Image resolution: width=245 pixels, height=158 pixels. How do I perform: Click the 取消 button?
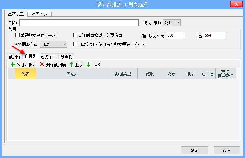tap(227, 150)
